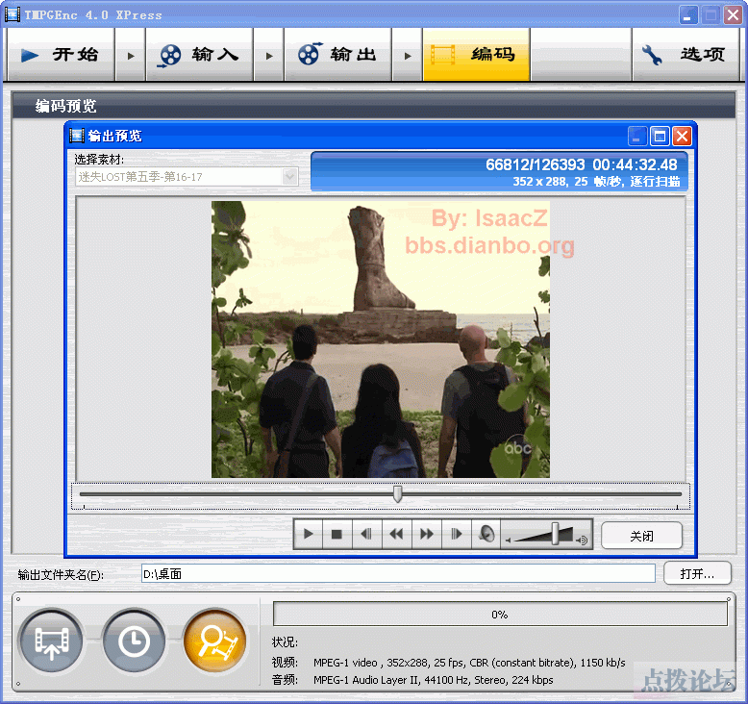Click the encoding progress bar at 0%
The height and width of the screenshot is (704, 748).
tap(500, 615)
